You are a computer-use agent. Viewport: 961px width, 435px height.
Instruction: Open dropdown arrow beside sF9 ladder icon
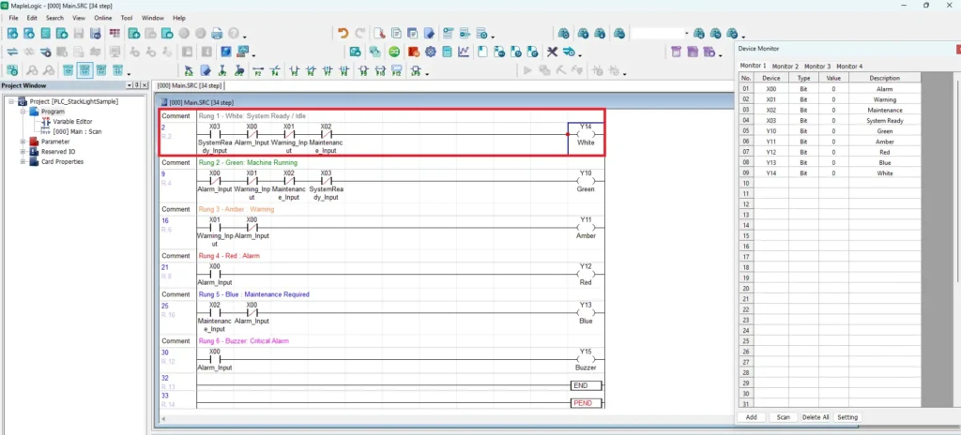427,74
